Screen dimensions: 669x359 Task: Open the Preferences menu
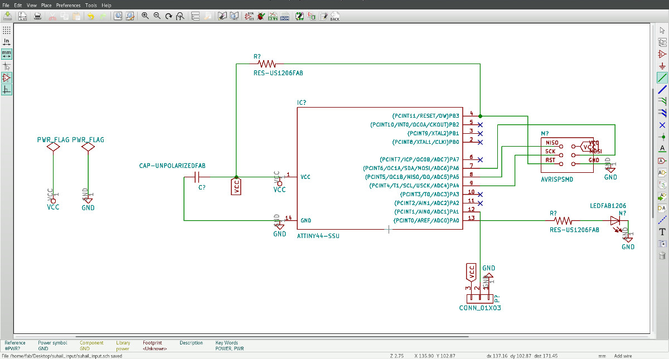tap(68, 4)
